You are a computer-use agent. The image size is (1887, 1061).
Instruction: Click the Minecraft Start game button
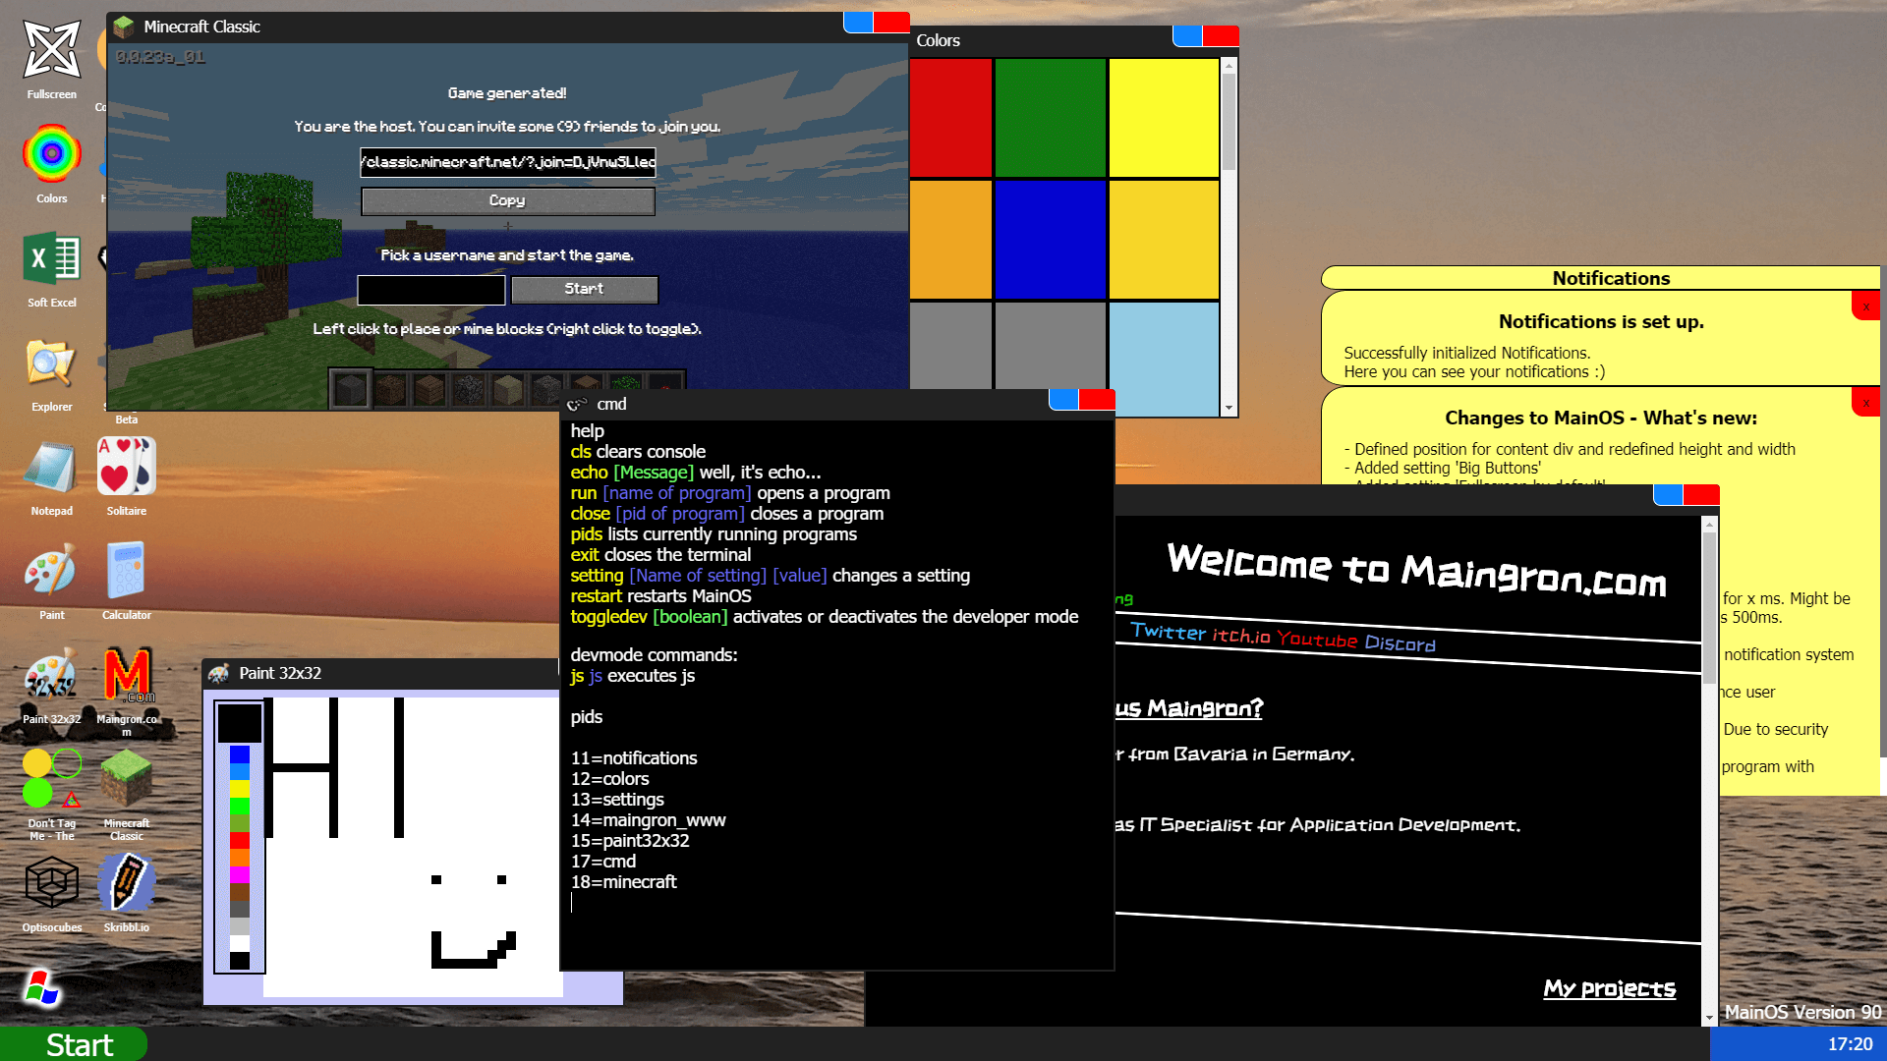coord(584,289)
